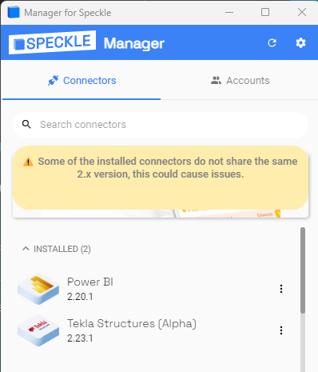Click the yellow version mismatch warning banner
318x372 pixels.
coord(161,178)
